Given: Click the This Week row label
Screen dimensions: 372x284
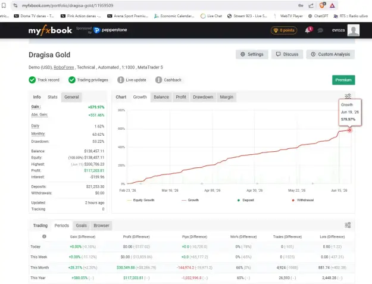Looking at the screenshot, I should (39, 257).
